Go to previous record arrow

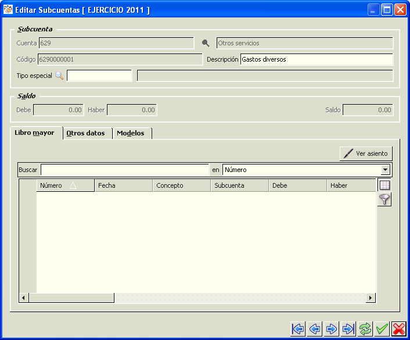pos(315,329)
